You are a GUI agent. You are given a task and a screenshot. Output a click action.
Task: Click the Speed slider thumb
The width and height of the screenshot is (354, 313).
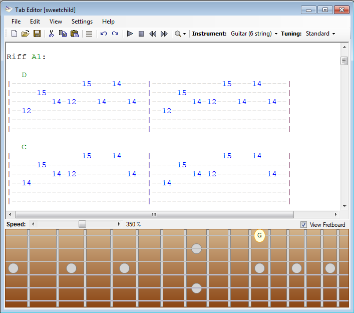coord(82,224)
